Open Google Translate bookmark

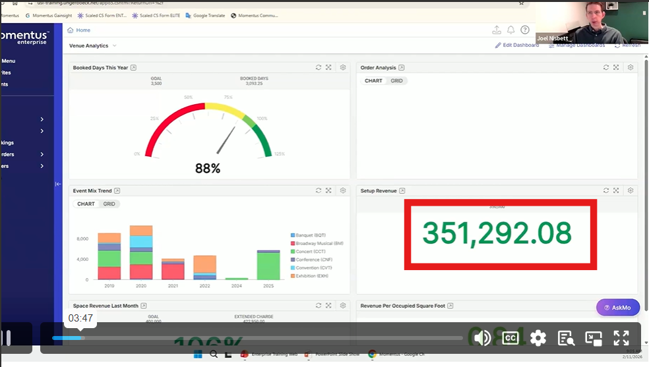coord(205,15)
